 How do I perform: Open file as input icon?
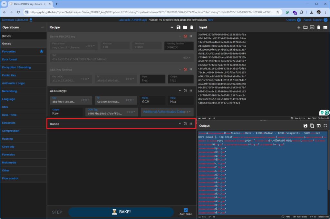tap(312, 27)
